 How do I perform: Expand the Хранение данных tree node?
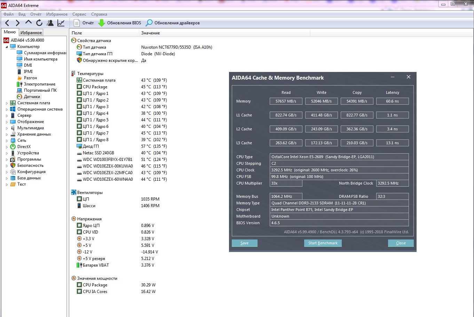click(x=7, y=134)
